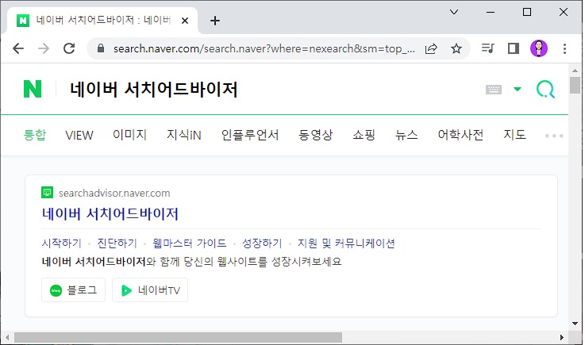
Task: View site info via the padlock icon
Action: tap(100, 48)
